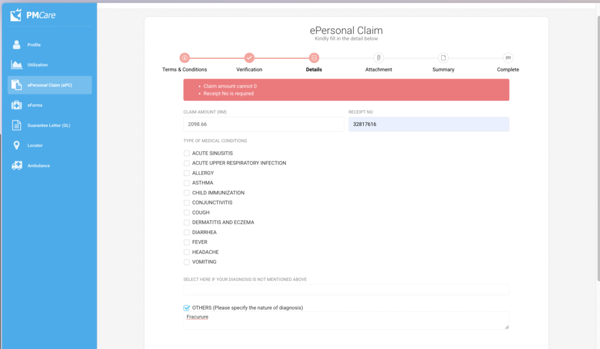The image size is (600, 349).
Task: Check the ASTHMA checkbox
Action: pos(187,183)
